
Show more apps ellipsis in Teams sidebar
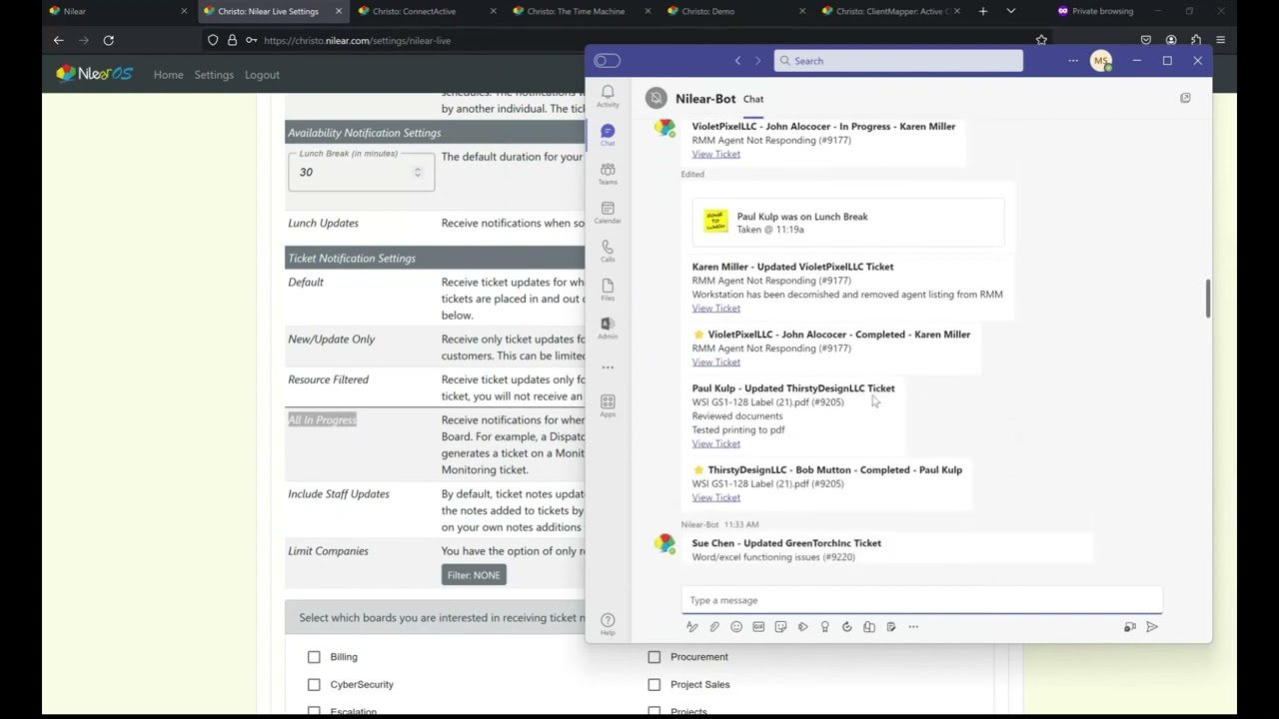(x=608, y=367)
